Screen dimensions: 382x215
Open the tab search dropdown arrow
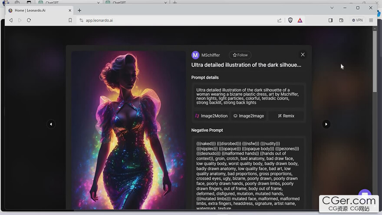point(332,8)
